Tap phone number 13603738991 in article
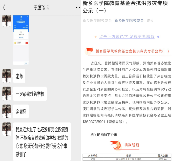 coord(94,121)
